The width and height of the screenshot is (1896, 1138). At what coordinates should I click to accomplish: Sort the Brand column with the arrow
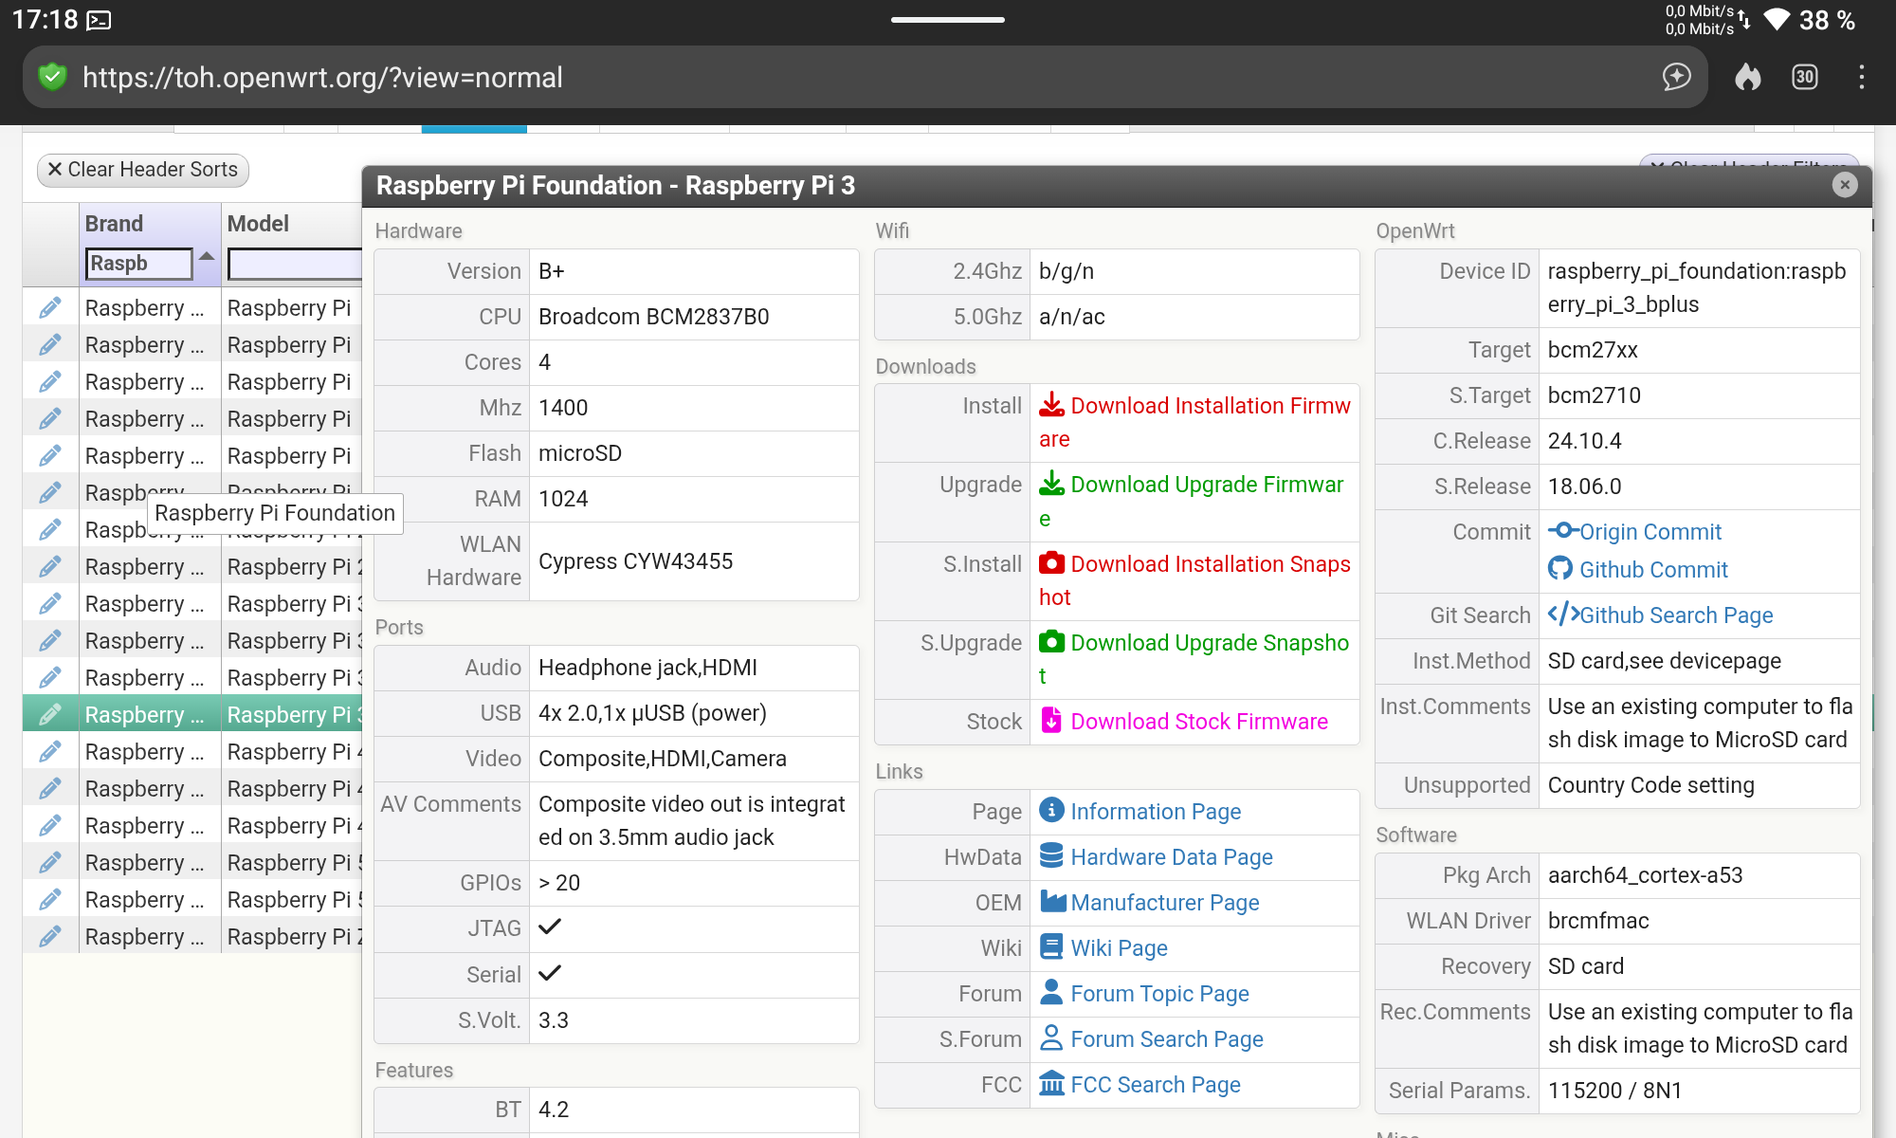(x=207, y=256)
